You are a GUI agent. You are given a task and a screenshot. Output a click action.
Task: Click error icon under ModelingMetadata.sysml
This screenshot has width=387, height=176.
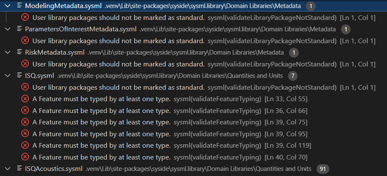[x=25, y=17]
